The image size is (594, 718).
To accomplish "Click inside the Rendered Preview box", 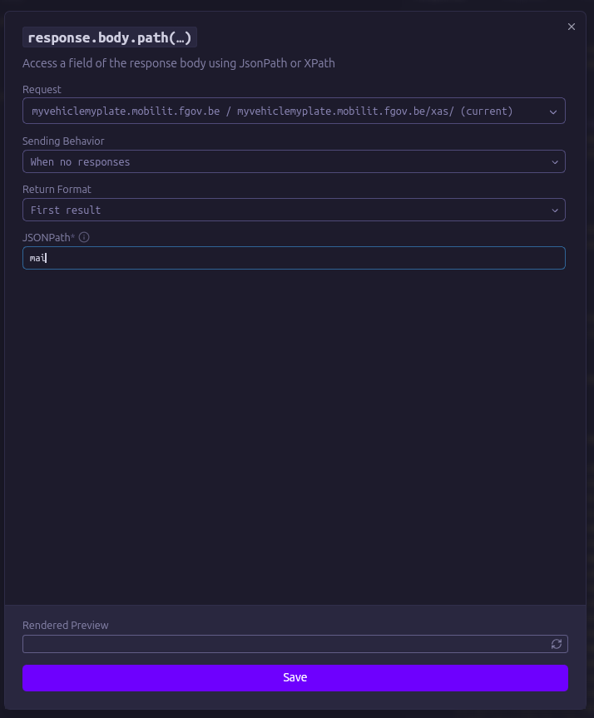I will point(283,644).
